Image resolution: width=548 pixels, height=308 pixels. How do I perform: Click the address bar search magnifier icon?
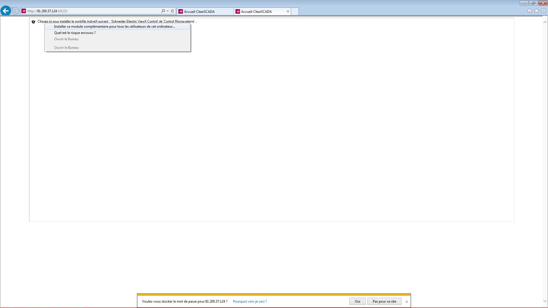tap(163, 11)
